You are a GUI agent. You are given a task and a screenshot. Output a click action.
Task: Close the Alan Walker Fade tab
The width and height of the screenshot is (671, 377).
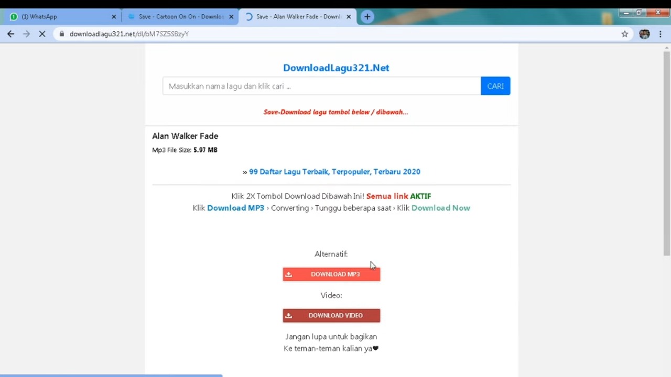(349, 17)
